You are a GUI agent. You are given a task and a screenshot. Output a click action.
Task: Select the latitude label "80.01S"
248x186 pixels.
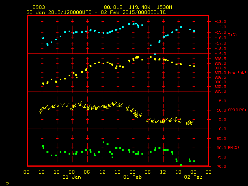tap(113, 7)
